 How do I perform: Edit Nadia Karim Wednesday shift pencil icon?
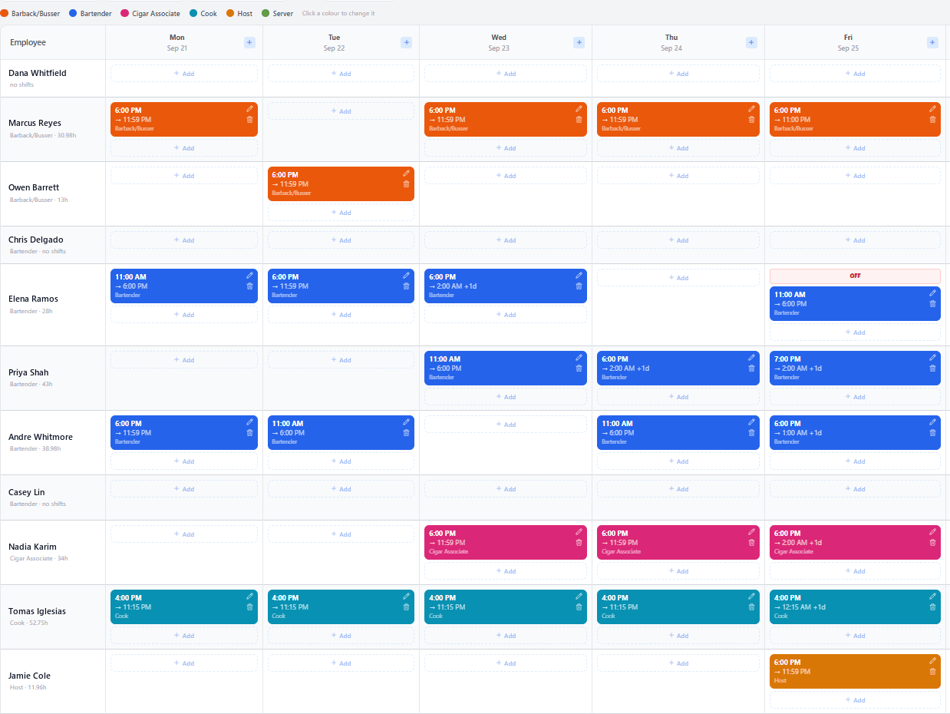(x=579, y=532)
